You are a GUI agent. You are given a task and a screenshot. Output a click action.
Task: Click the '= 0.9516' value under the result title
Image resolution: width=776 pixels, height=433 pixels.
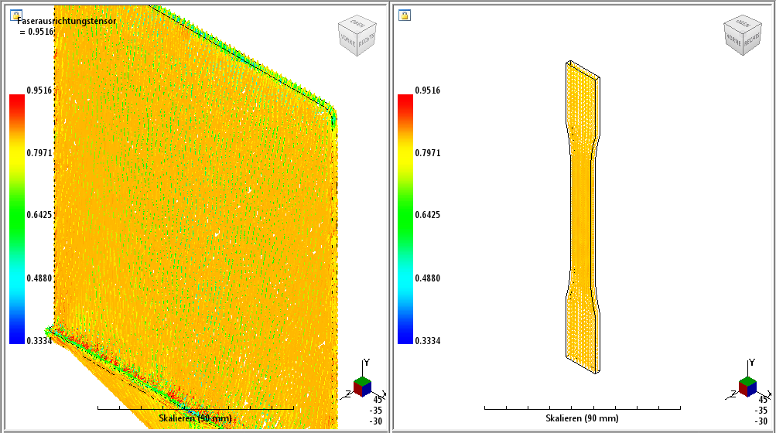36,32
